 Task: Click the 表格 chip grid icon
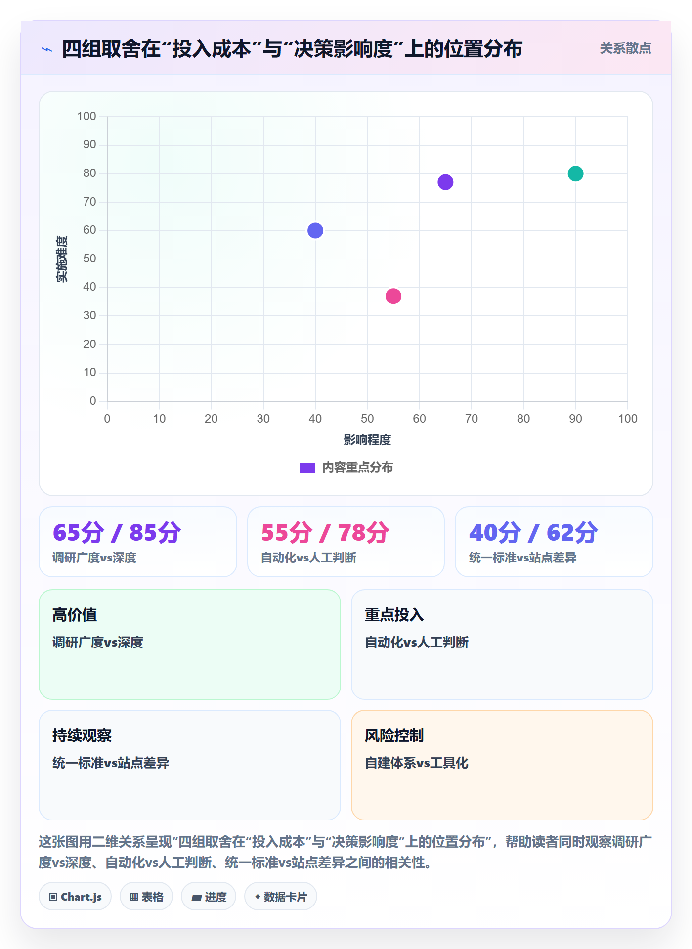point(134,897)
